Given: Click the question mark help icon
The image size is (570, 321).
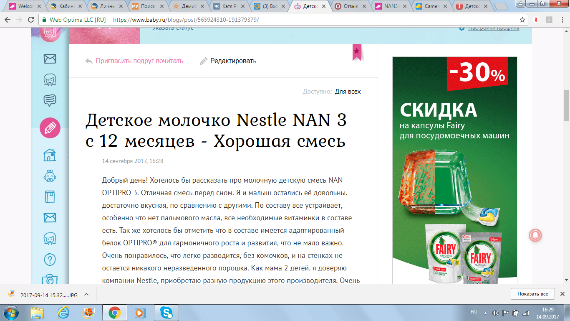Looking at the screenshot, I should point(50,260).
